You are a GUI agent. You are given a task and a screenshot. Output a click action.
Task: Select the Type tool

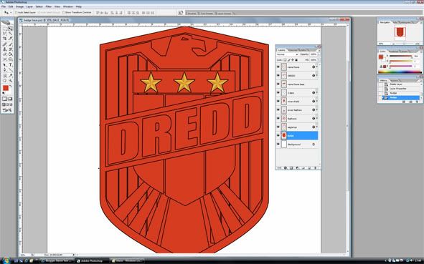10,65
